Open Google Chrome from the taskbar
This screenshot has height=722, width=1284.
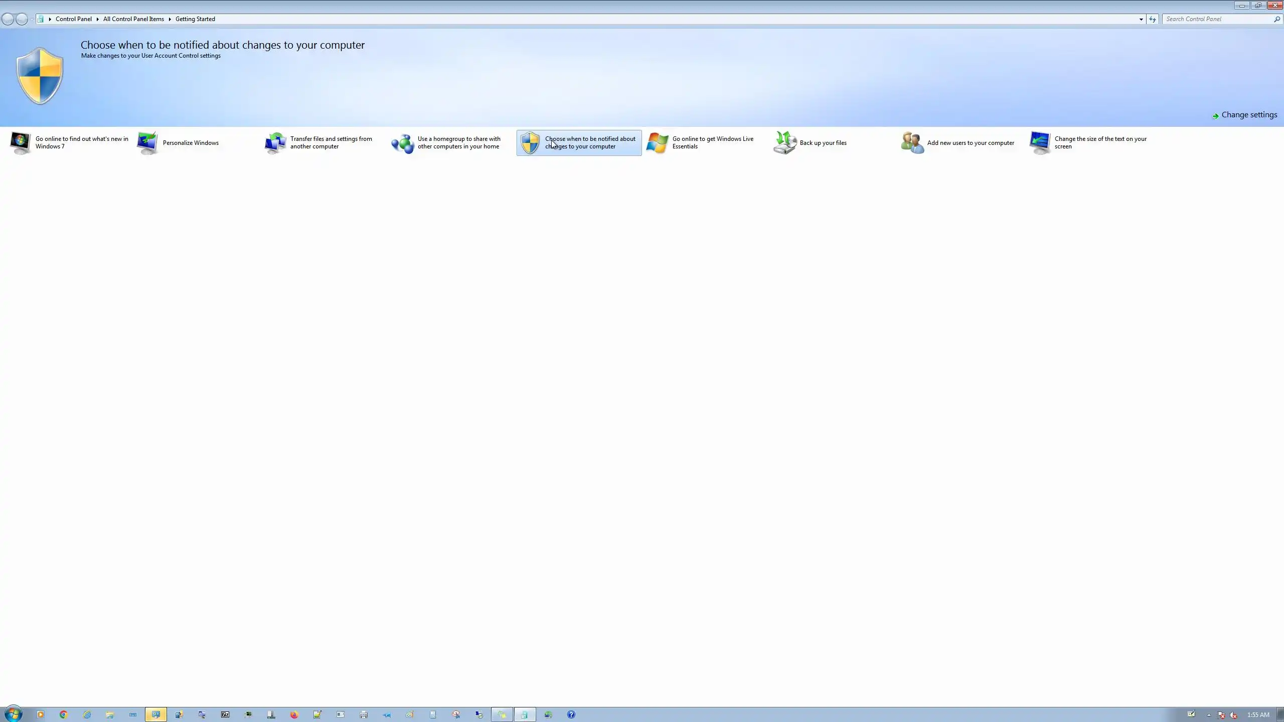64,714
